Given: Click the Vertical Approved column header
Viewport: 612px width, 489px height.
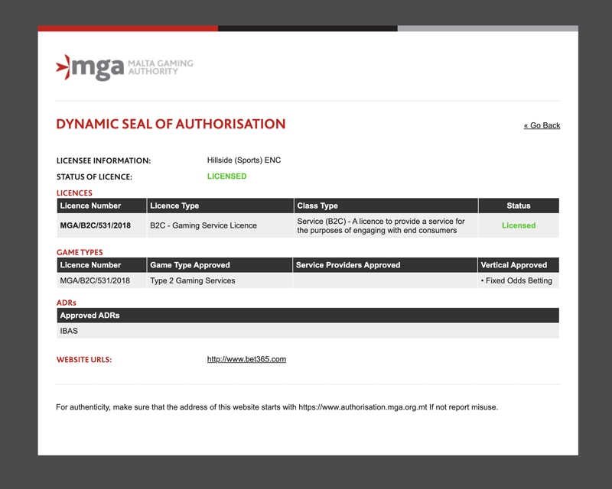Looking at the screenshot, I should [x=513, y=265].
